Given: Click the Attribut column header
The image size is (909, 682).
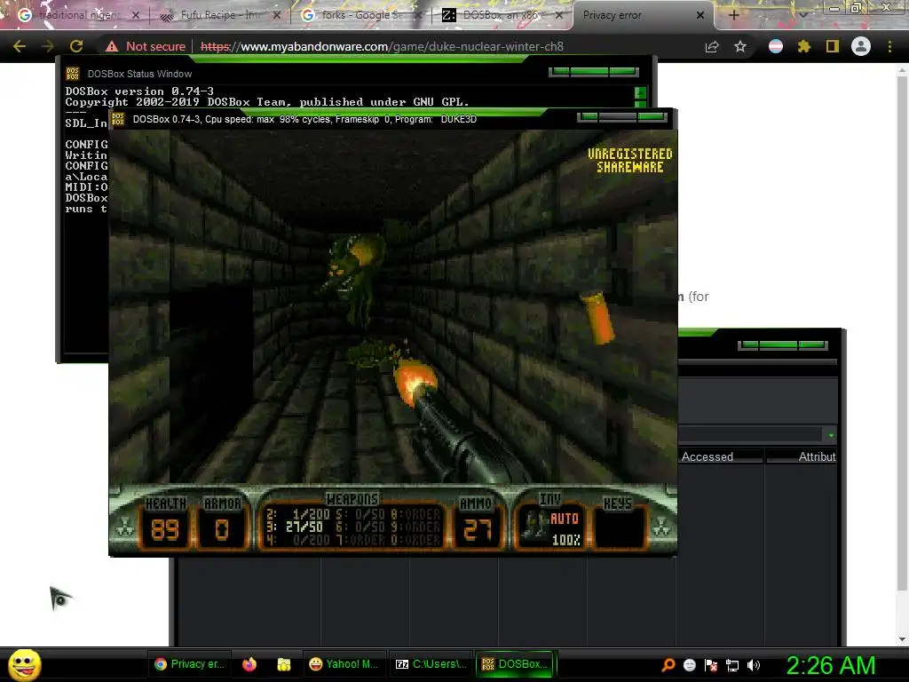Looking at the screenshot, I should pos(802,456).
